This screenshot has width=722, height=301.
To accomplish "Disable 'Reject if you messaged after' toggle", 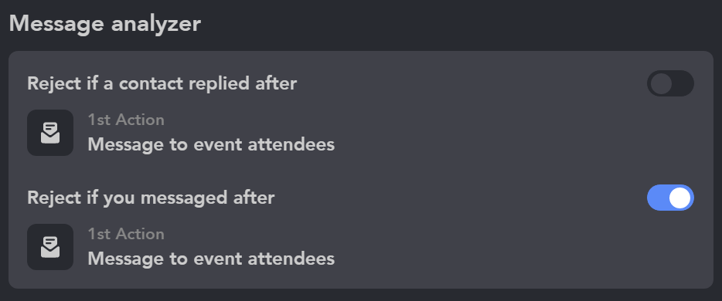I will pyautogui.click(x=670, y=198).
